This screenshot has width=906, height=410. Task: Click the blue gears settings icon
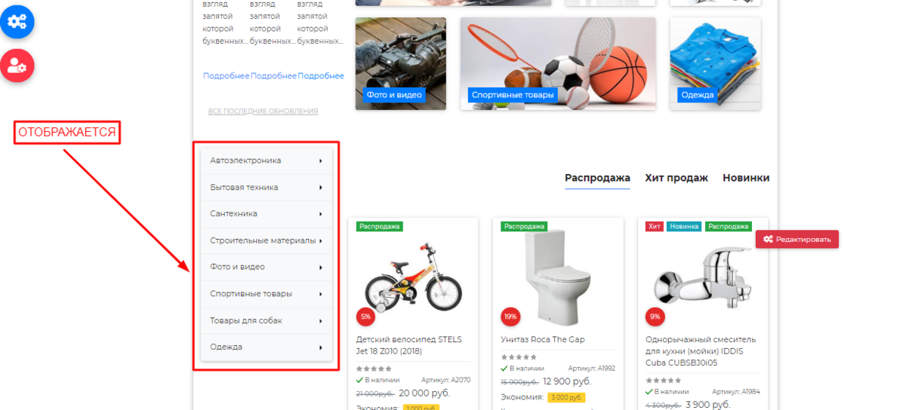(17, 21)
